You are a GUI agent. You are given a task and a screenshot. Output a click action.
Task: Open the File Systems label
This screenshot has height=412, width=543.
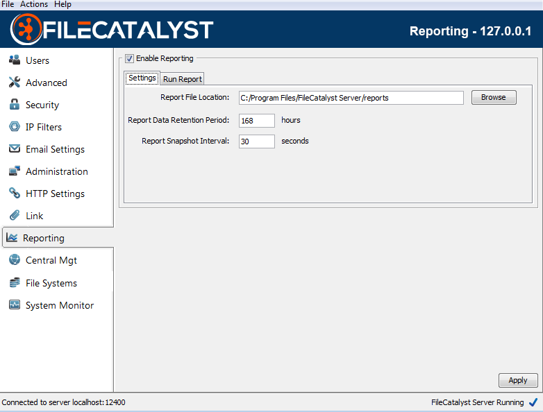point(51,283)
